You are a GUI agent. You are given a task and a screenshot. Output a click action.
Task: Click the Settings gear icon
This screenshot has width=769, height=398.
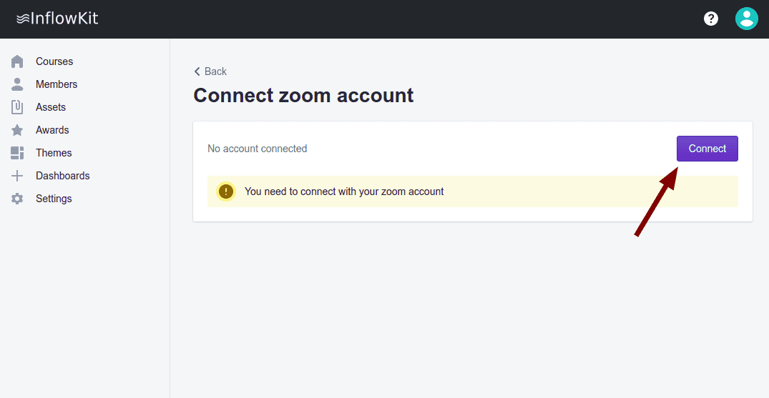[17, 199]
